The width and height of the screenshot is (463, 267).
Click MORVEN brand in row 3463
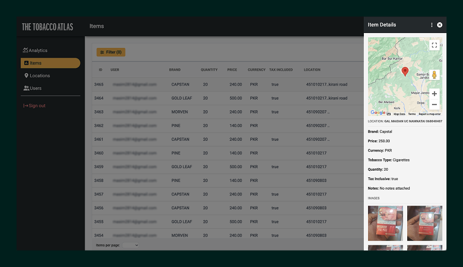tap(180, 112)
